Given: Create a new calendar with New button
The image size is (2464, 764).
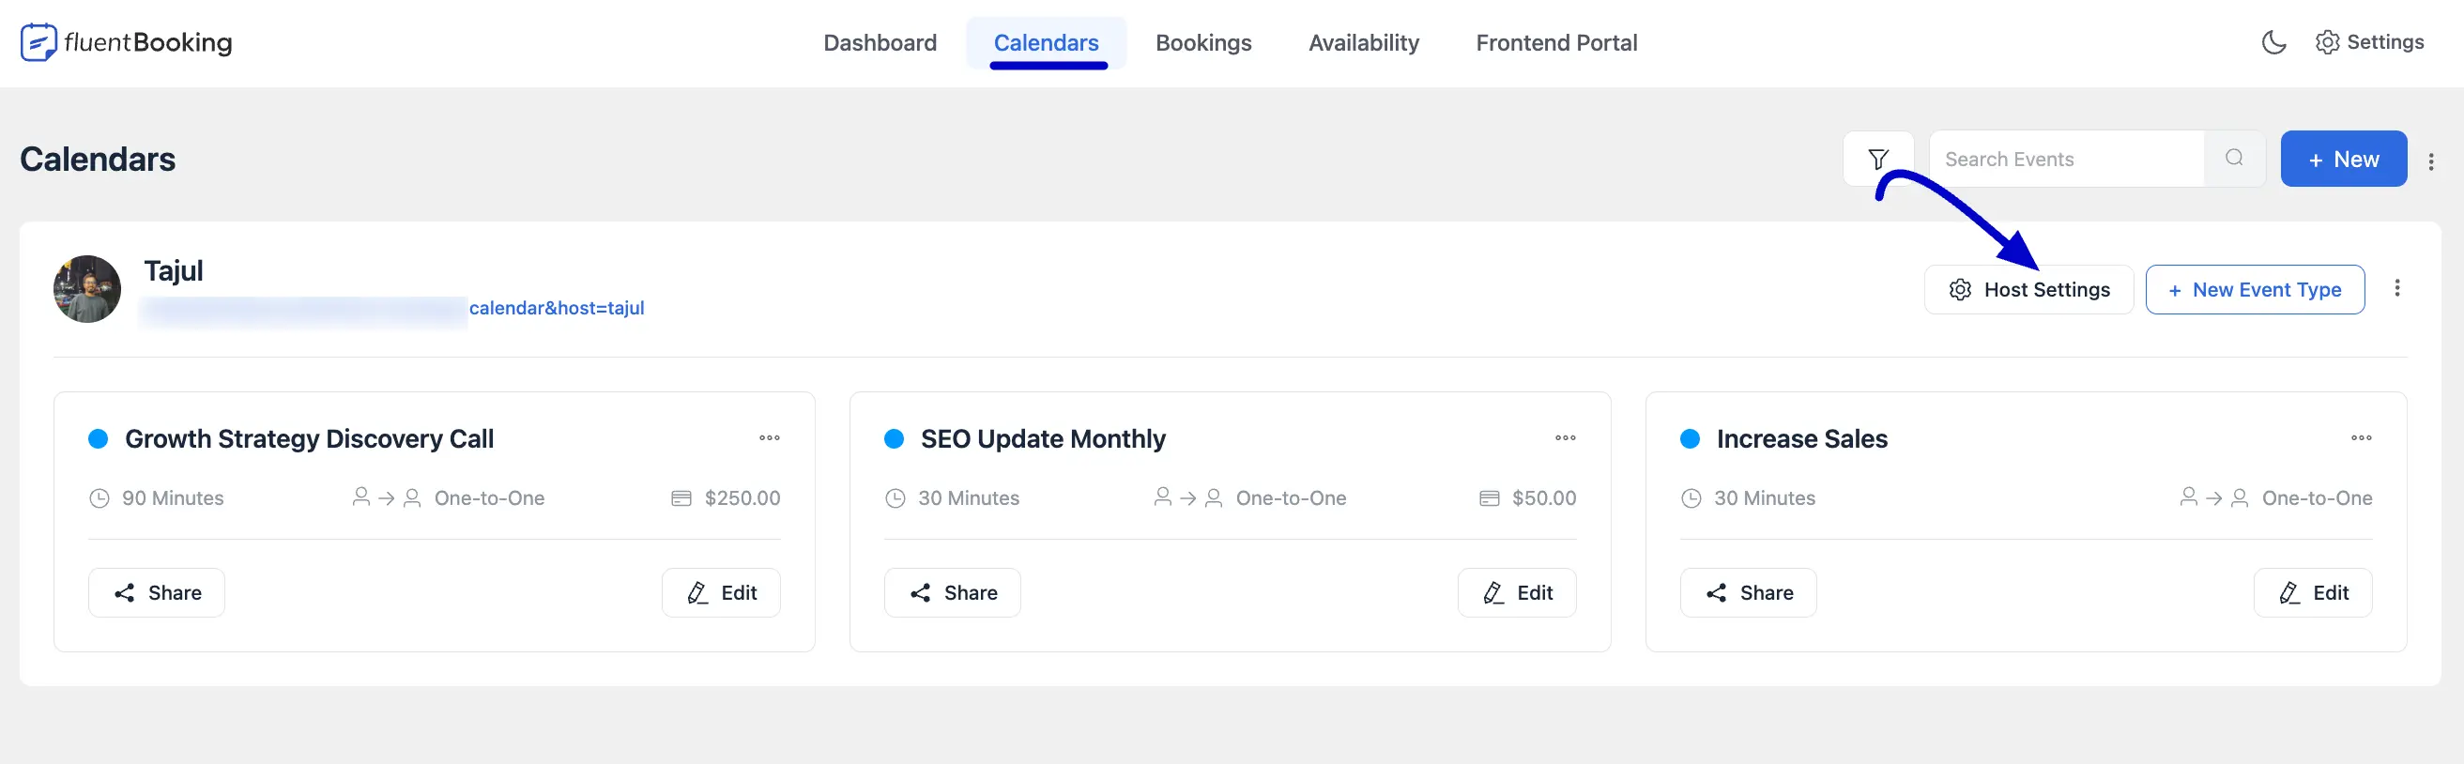Looking at the screenshot, I should tap(2343, 159).
